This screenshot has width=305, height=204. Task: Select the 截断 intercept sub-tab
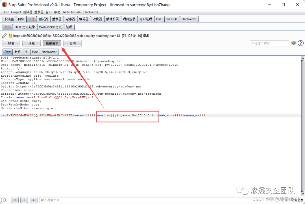[8, 27]
